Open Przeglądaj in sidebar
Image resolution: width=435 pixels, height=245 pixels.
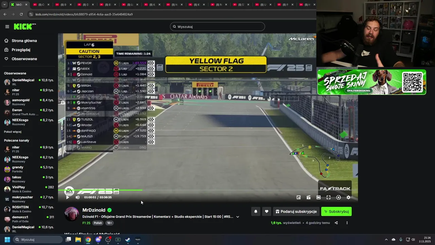click(x=21, y=50)
